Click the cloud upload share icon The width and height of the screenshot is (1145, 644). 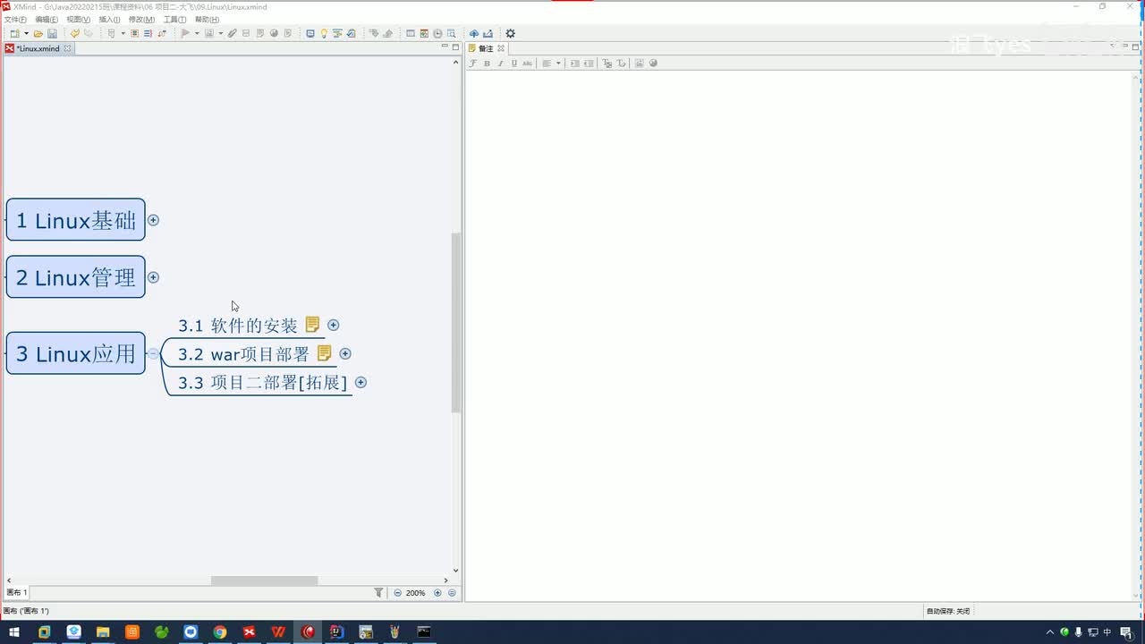point(473,34)
